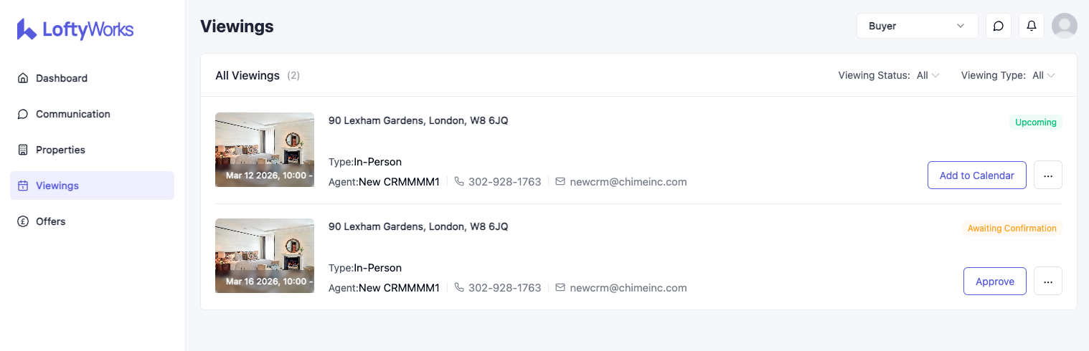Go to the Viewings menu item
This screenshot has height=351, width=1089.
[x=57, y=186]
